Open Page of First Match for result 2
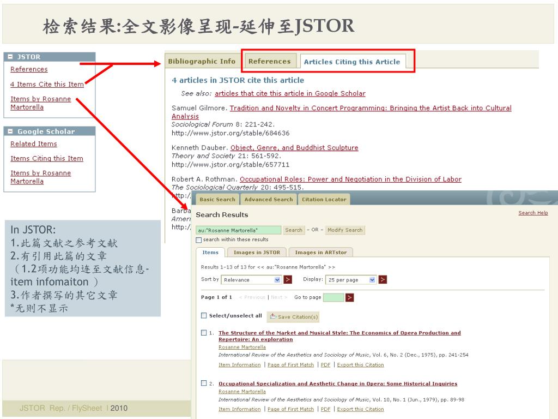558x419 pixels. click(x=291, y=409)
